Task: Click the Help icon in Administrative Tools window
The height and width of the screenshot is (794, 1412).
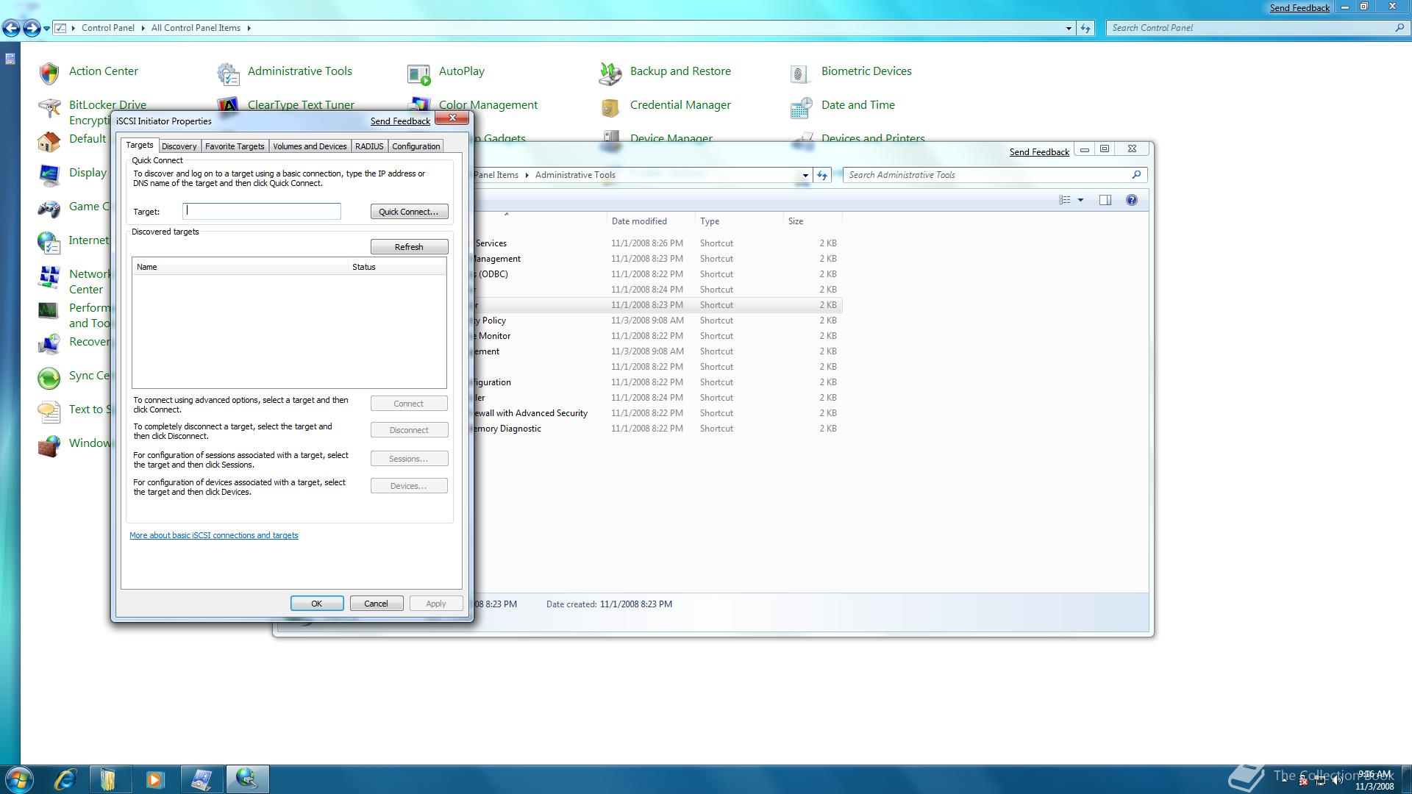Action: coord(1131,200)
